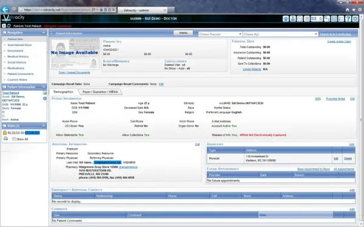The image size is (364, 227).
Task: Open Scan/Upload Docs in Navigation
Action: (19, 45)
